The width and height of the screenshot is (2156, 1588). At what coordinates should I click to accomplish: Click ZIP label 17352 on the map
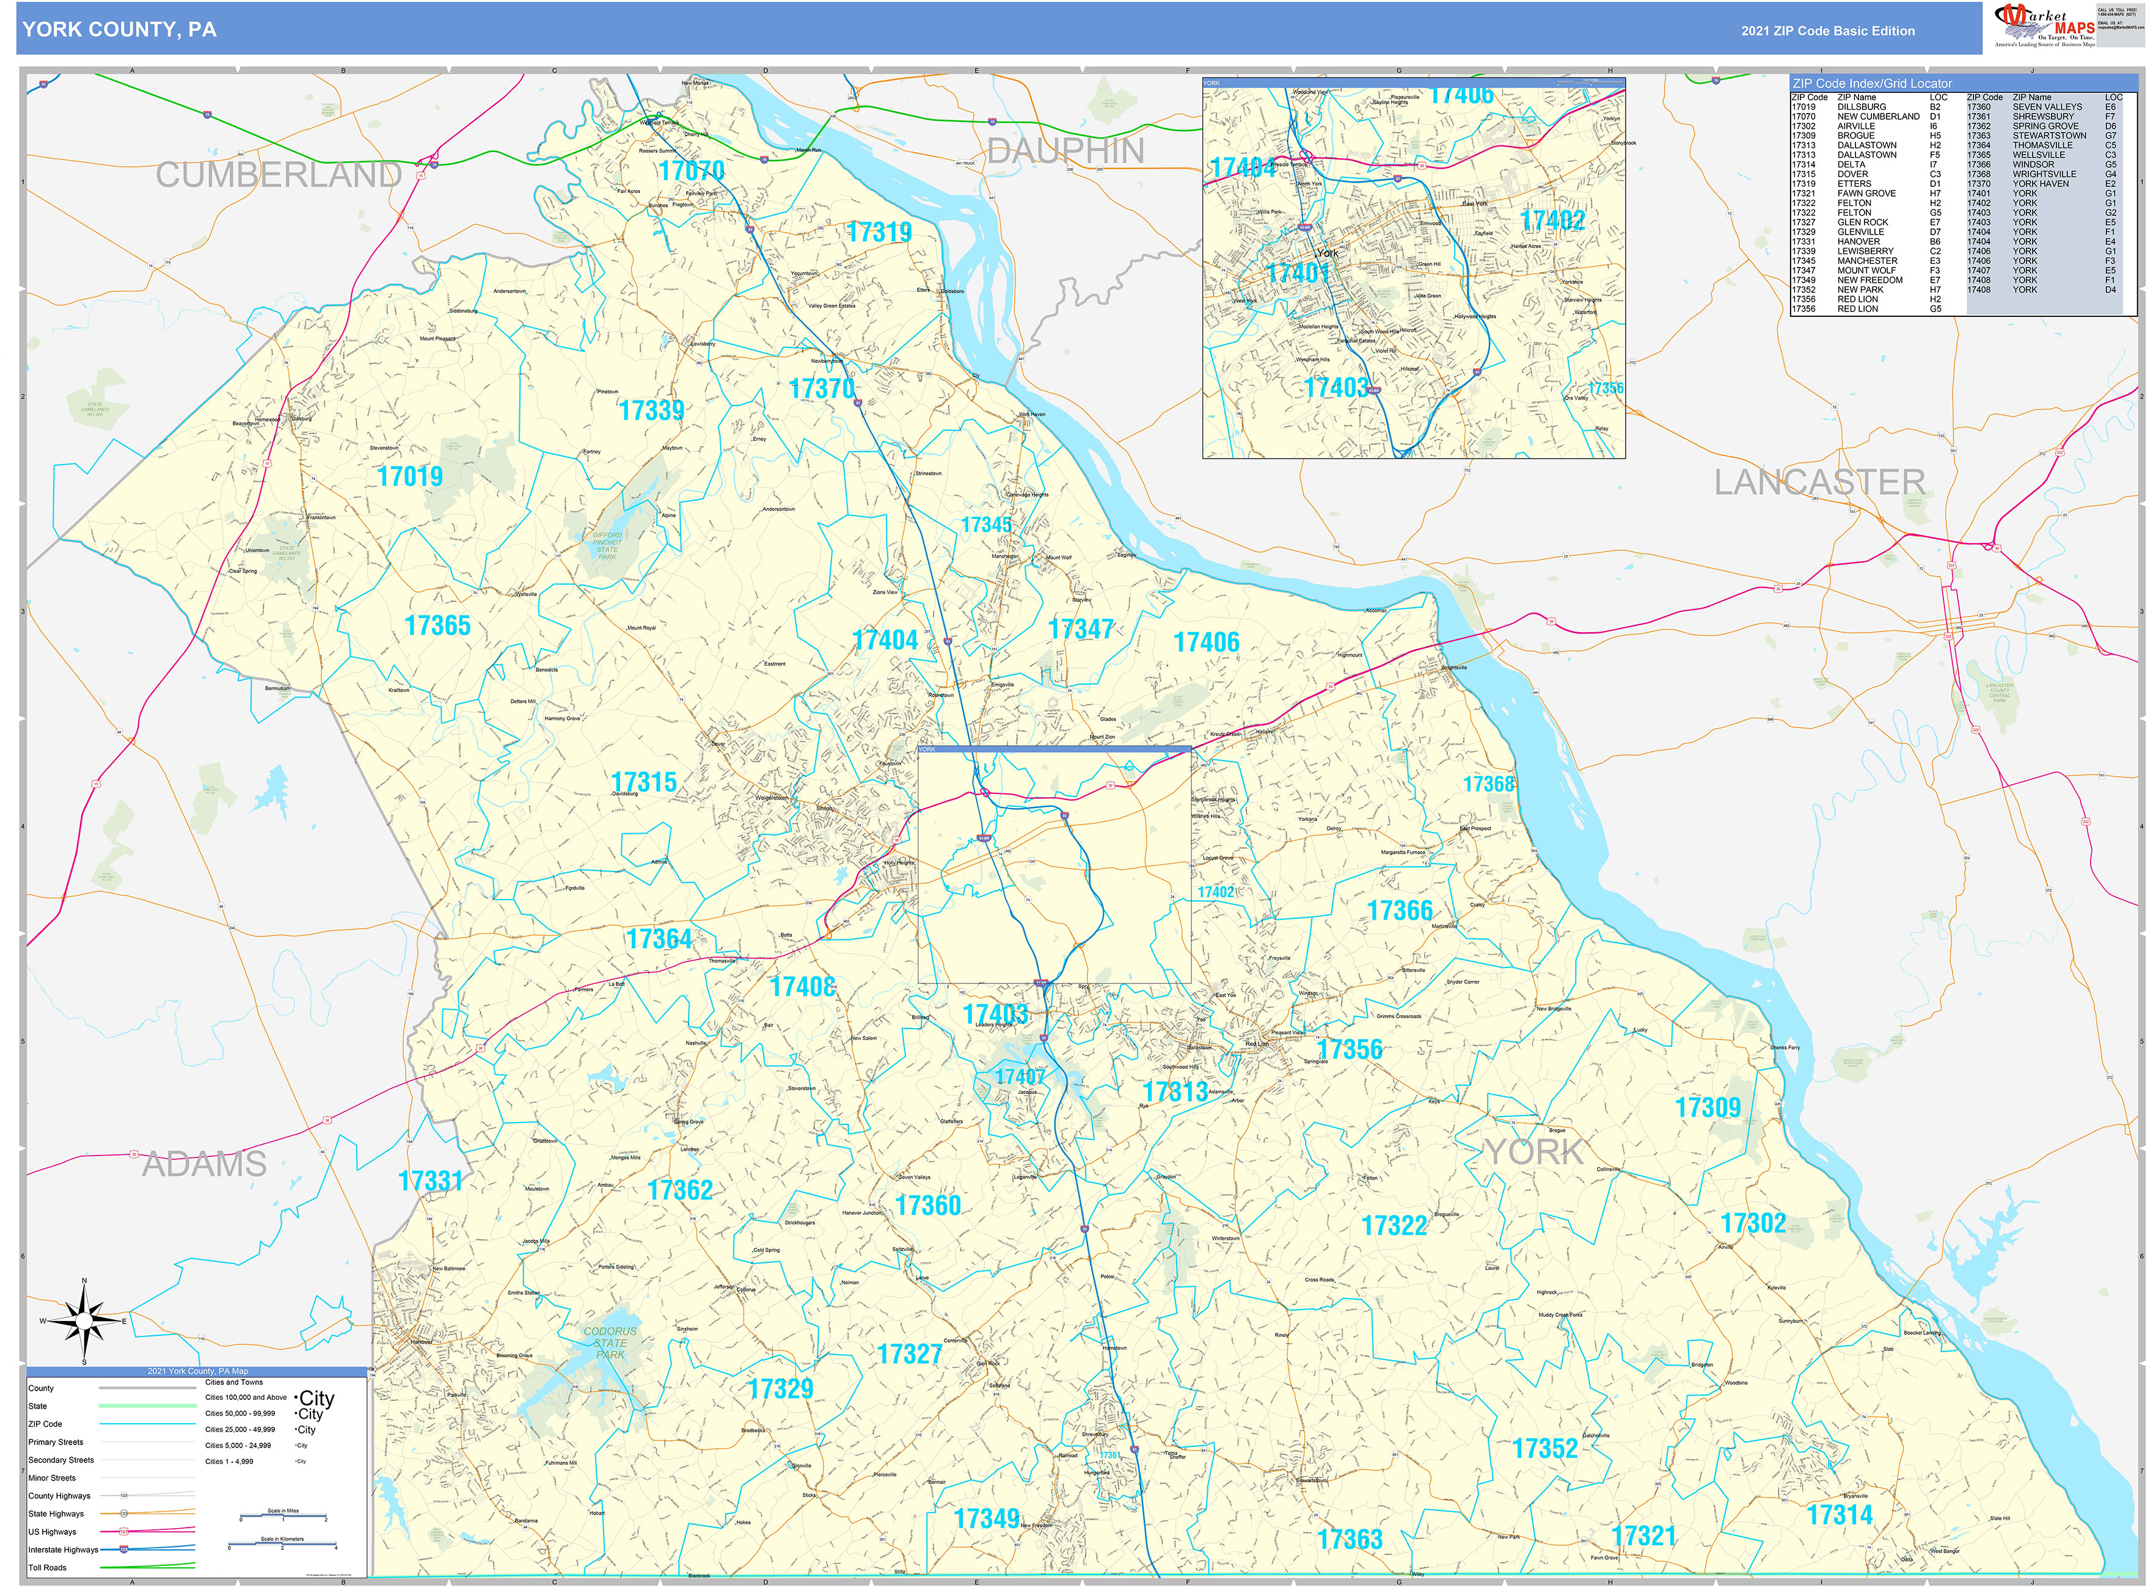[x=1545, y=1449]
